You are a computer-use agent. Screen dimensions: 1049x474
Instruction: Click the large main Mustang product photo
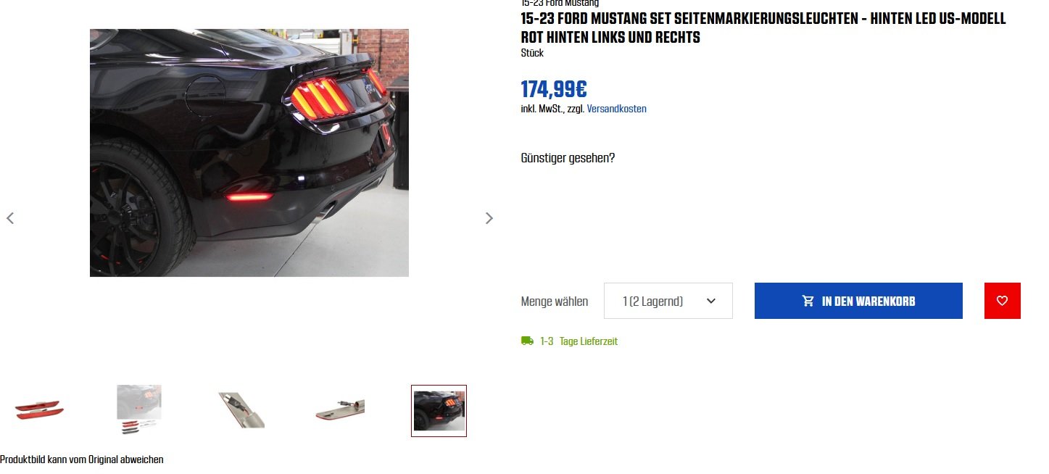coord(249,153)
